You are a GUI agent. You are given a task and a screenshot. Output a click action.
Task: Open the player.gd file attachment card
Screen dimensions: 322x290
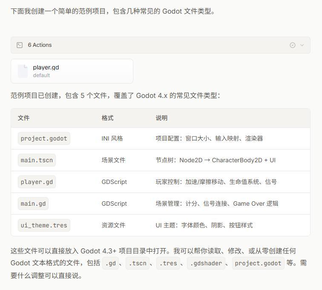(72, 71)
